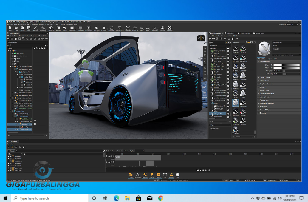
Task: Remove the Scene tag from white_plastic1
Action: tap(278, 49)
